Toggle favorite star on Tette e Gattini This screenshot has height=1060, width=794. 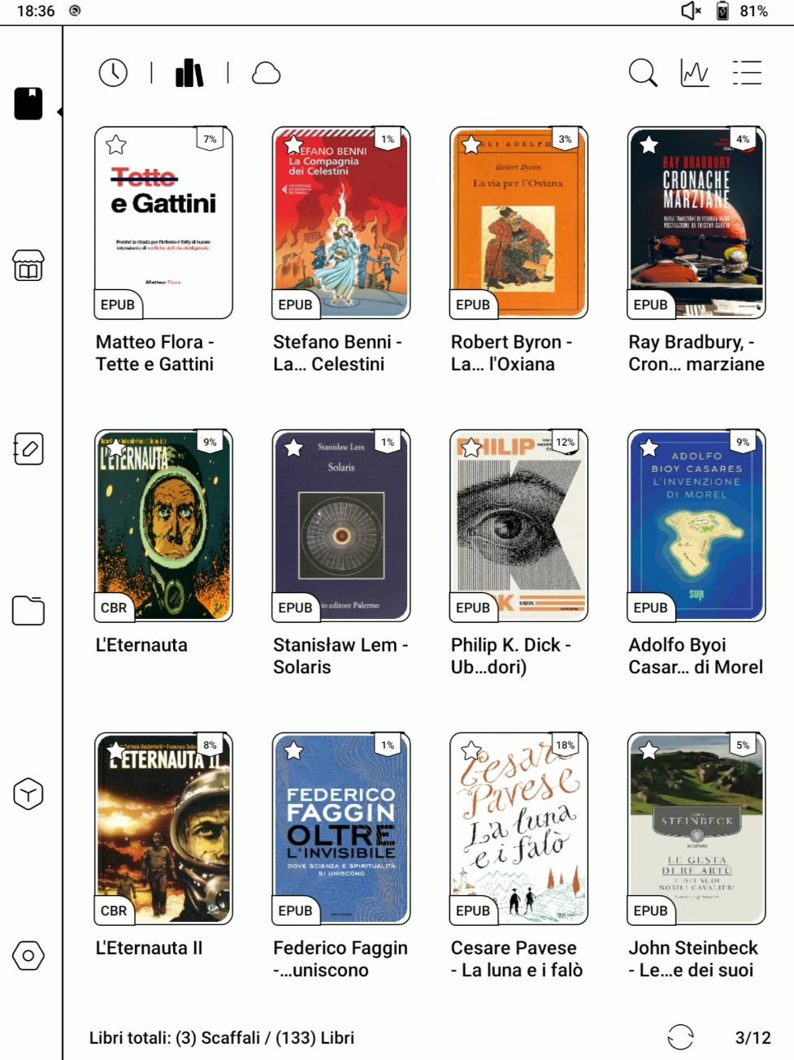[116, 145]
